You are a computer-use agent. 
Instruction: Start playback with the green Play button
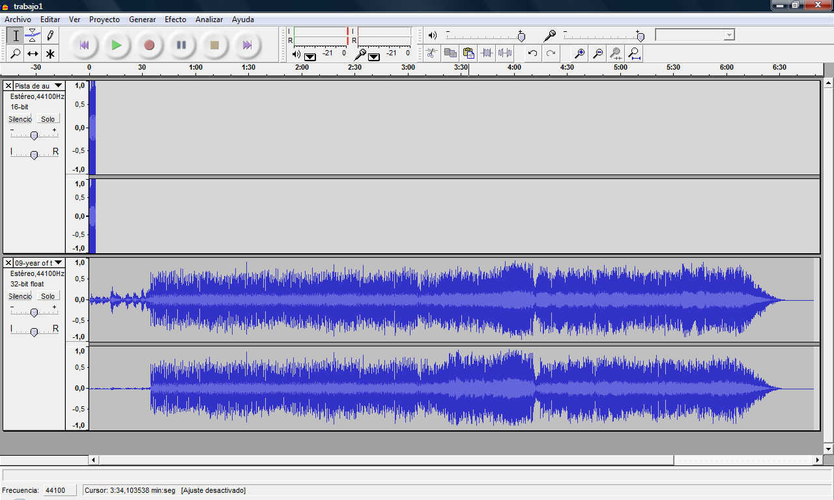click(117, 45)
